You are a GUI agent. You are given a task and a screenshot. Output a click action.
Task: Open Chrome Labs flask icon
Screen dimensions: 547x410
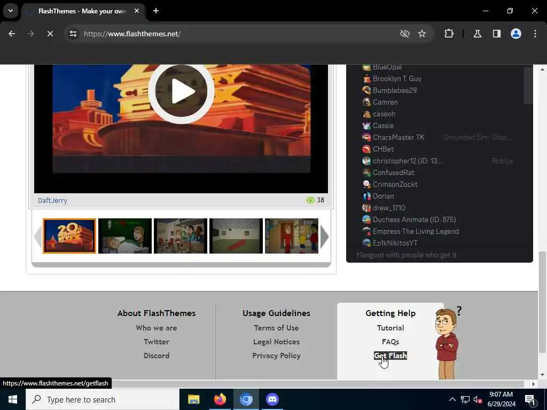(x=478, y=34)
